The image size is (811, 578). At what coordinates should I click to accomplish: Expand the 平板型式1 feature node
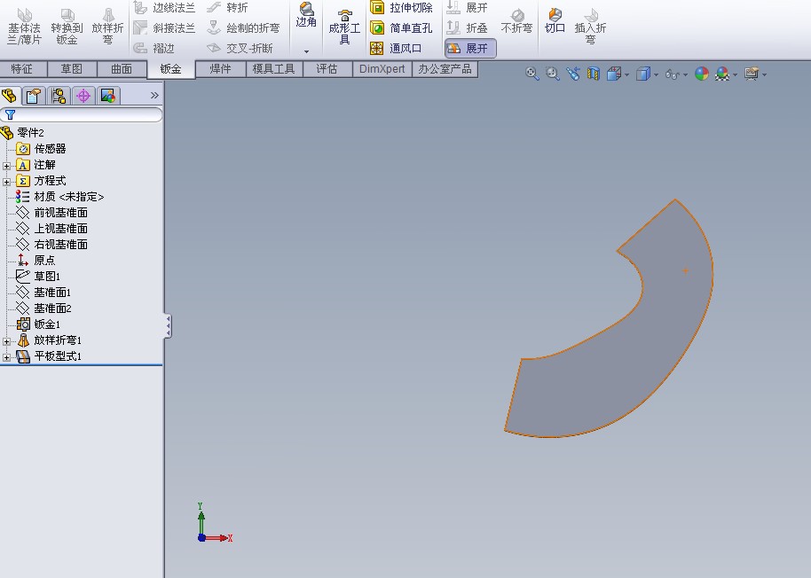tap(7, 357)
